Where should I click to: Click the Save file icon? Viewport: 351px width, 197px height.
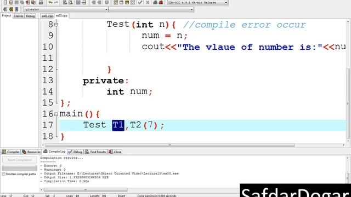(x=16, y=2)
